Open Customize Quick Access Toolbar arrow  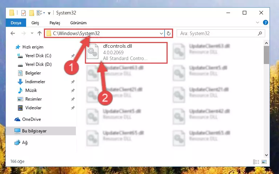coord(49,13)
